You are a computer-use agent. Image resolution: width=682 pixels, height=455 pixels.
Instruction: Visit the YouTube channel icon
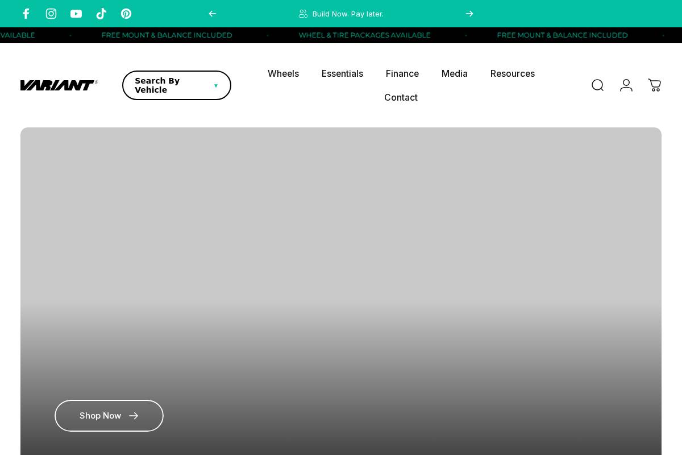coord(76,14)
